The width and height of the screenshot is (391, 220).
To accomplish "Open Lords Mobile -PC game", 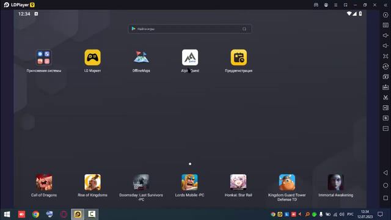I will tap(190, 182).
